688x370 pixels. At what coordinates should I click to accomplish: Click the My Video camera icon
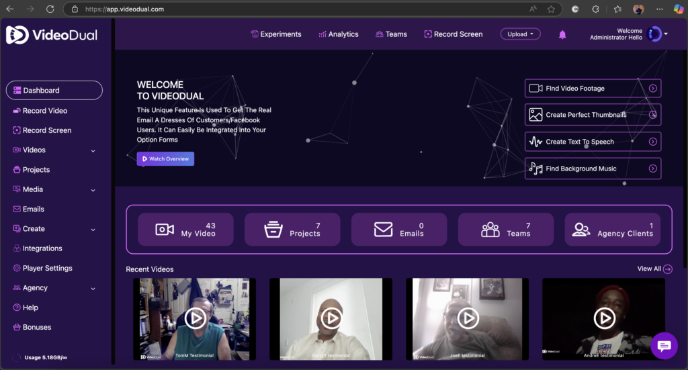(165, 229)
